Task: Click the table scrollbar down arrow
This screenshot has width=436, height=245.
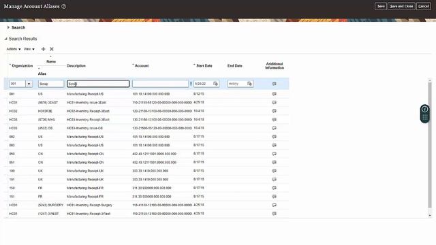Action: [430, 215]
